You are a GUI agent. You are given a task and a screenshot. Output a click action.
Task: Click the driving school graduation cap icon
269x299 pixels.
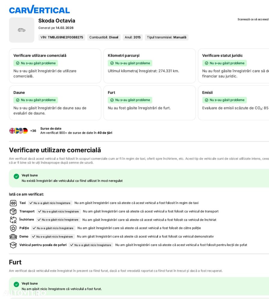tap(13, 245)
